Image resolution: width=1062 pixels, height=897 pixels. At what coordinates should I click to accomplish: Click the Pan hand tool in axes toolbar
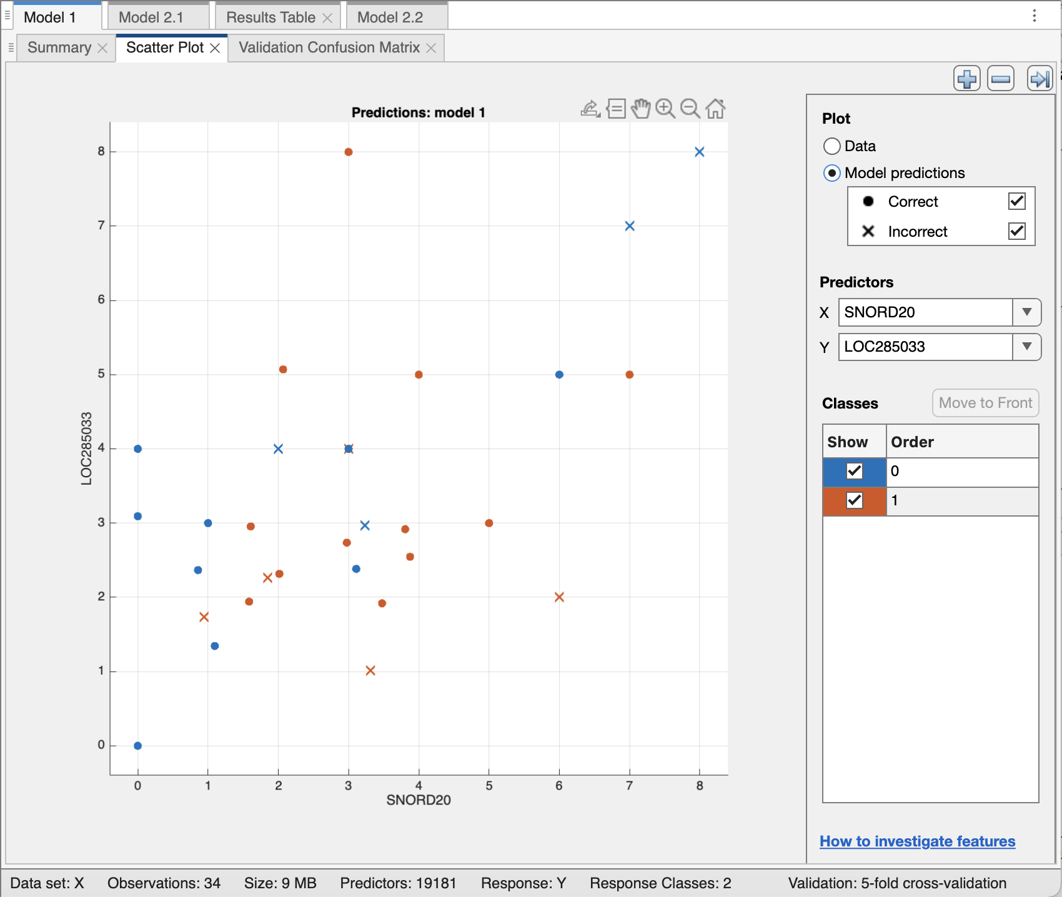coord(640,109)
